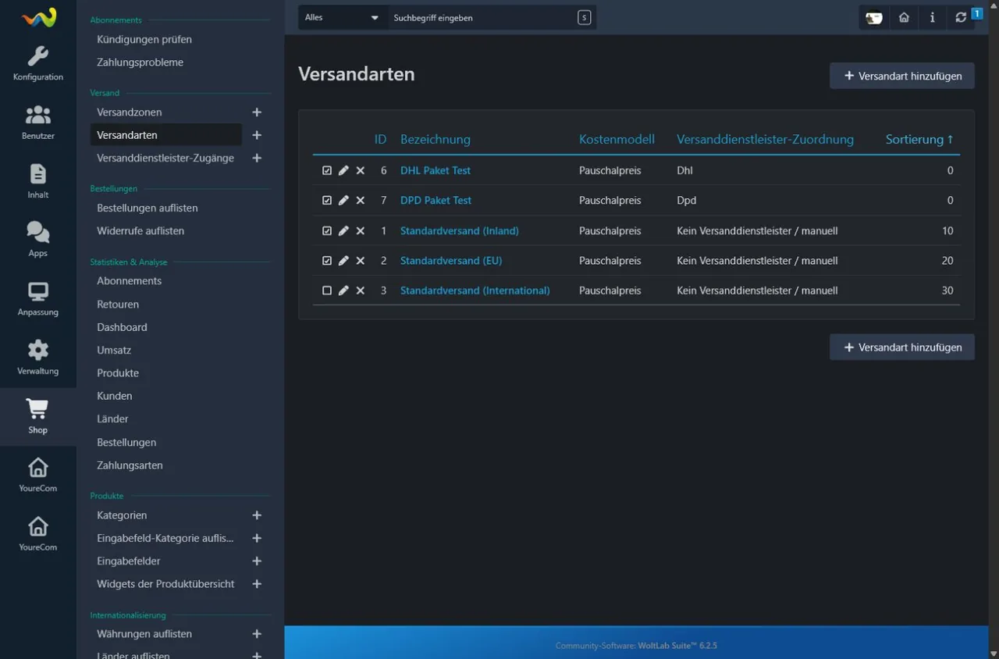The image size is (999, 659).
Task: Sort table by ID column header
Action: pos(380,140)
